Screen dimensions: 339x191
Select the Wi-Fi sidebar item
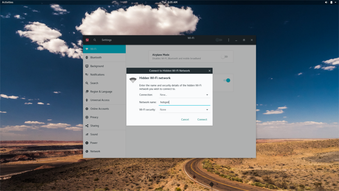coord(104,49)
